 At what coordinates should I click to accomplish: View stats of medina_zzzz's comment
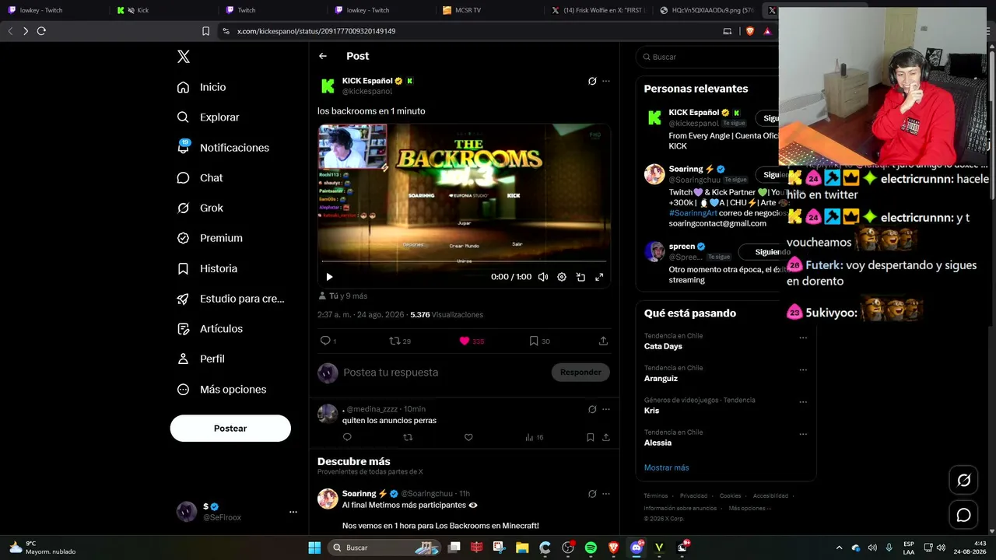tap(534, 437)
